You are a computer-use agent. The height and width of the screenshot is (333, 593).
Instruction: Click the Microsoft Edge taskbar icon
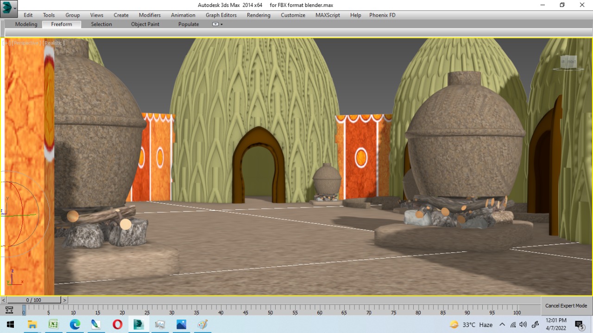(x=75, y=324)
